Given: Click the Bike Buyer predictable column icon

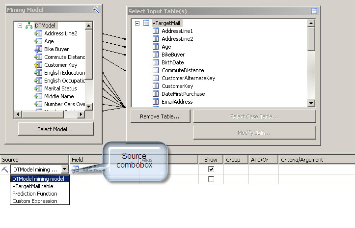Looking at the screenshot, I should (x=38, y=49).
